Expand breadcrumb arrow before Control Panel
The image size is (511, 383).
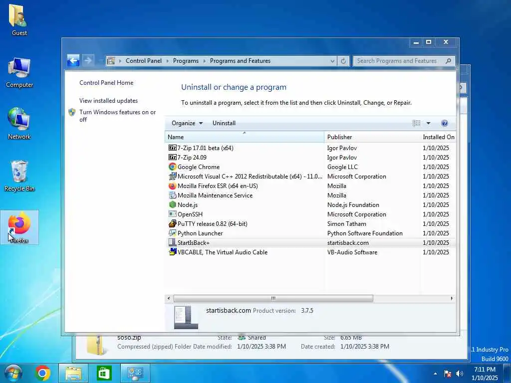coord(120,61)
